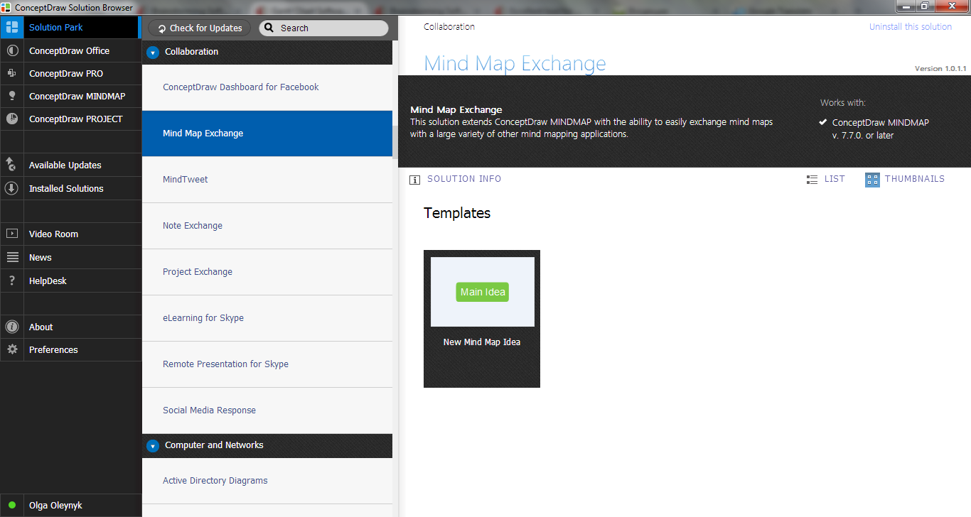Click the ConceptDraw app icon in title bar
971x517 pixels.
click(7, 7)
